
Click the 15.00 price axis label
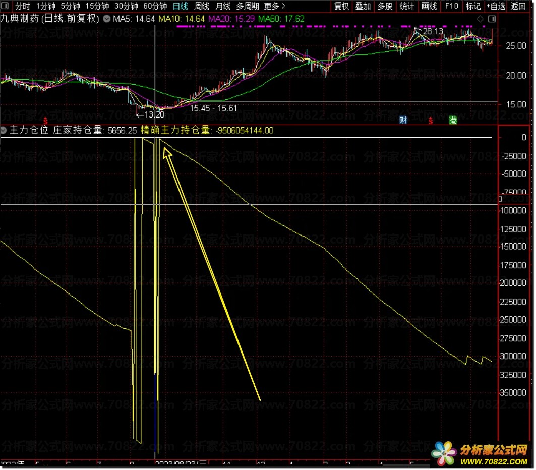(516, 104)
